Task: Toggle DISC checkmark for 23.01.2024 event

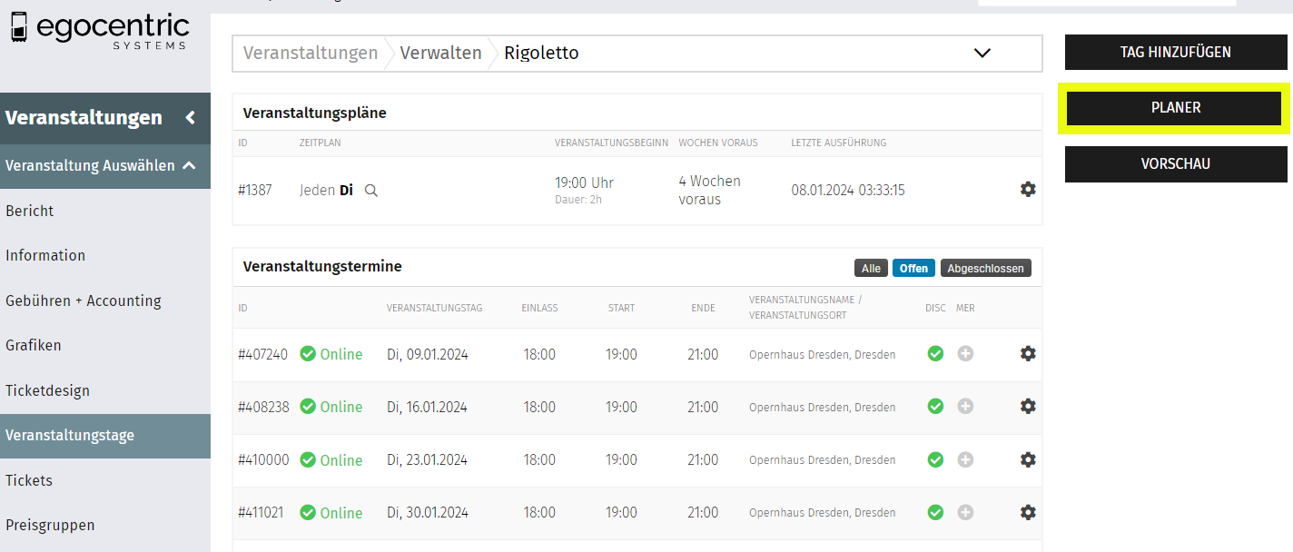Action: 935,460
